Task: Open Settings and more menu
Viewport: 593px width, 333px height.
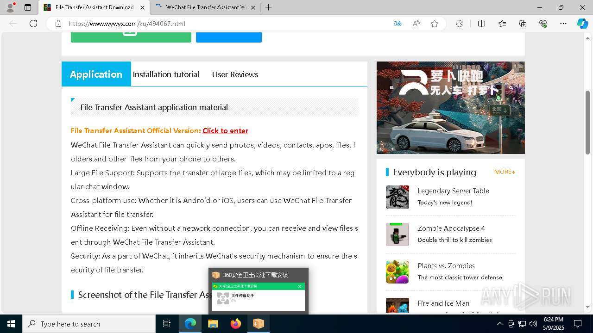Action: click(x=563, y=24)
